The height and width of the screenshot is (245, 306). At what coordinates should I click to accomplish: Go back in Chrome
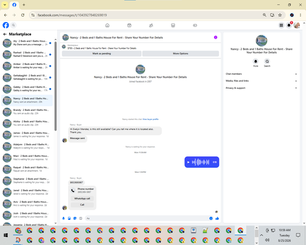pyautogui.click(x=6, y=15)
